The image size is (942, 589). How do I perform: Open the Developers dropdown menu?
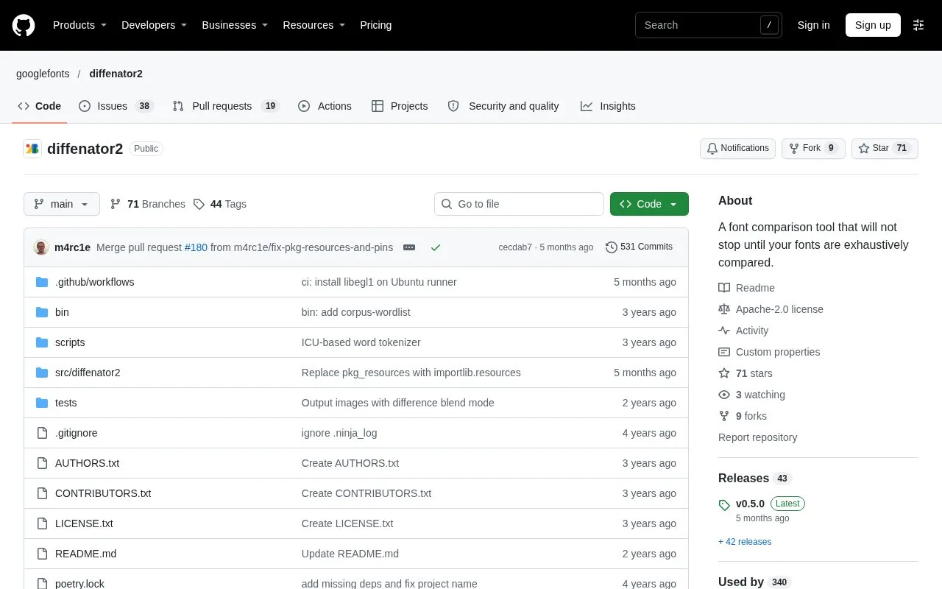pos(154,25)
